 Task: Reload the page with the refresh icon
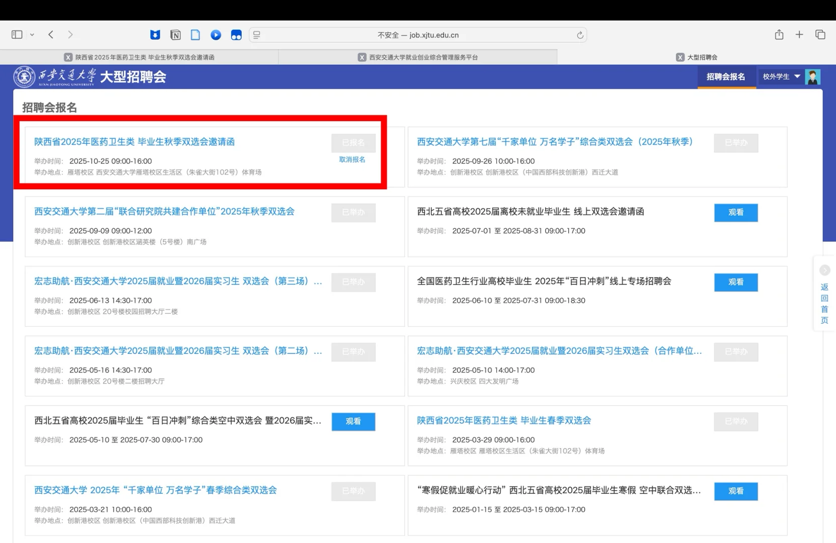[580, 35]
